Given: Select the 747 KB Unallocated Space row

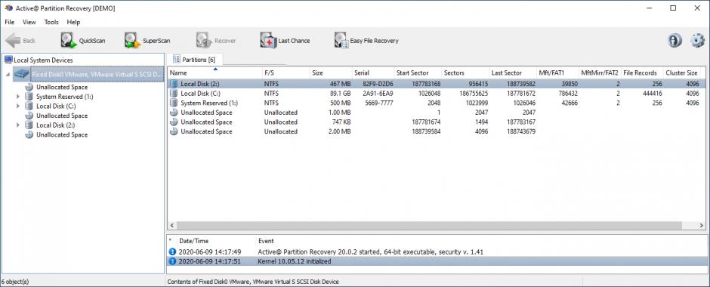Looking at the screenshot, I should (x=437, y=122).
